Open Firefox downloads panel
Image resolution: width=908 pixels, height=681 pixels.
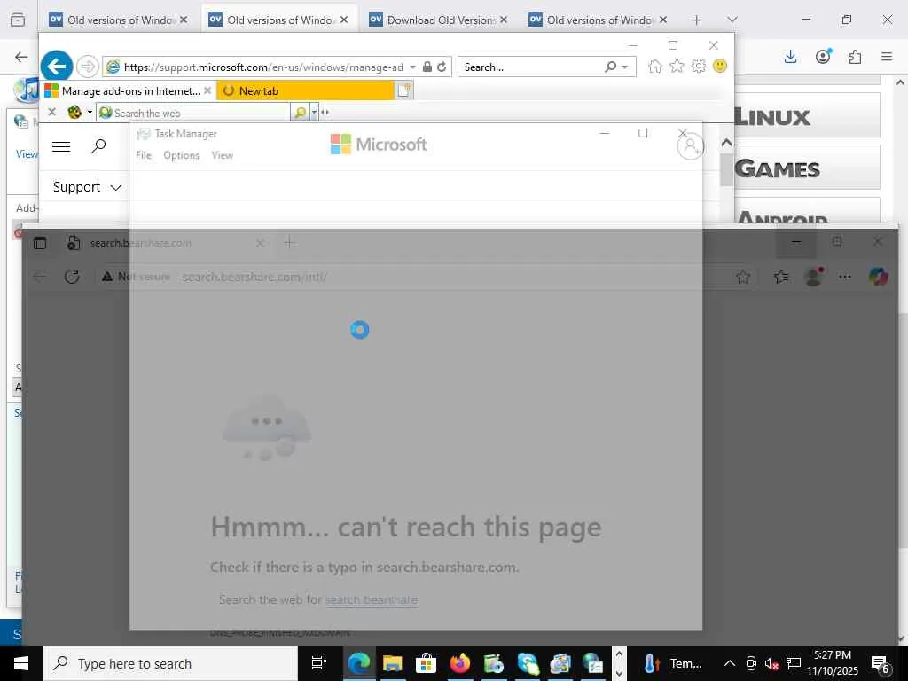pos(790,57)
